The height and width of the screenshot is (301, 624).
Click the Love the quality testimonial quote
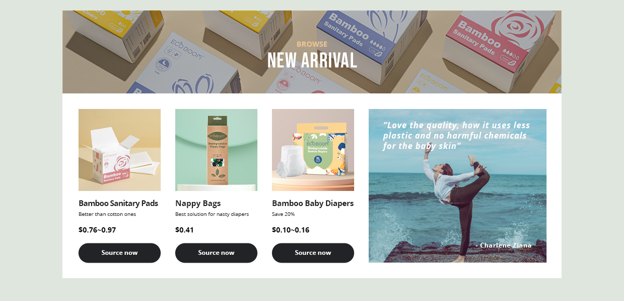pyautogui.click(x=457, y=135)
